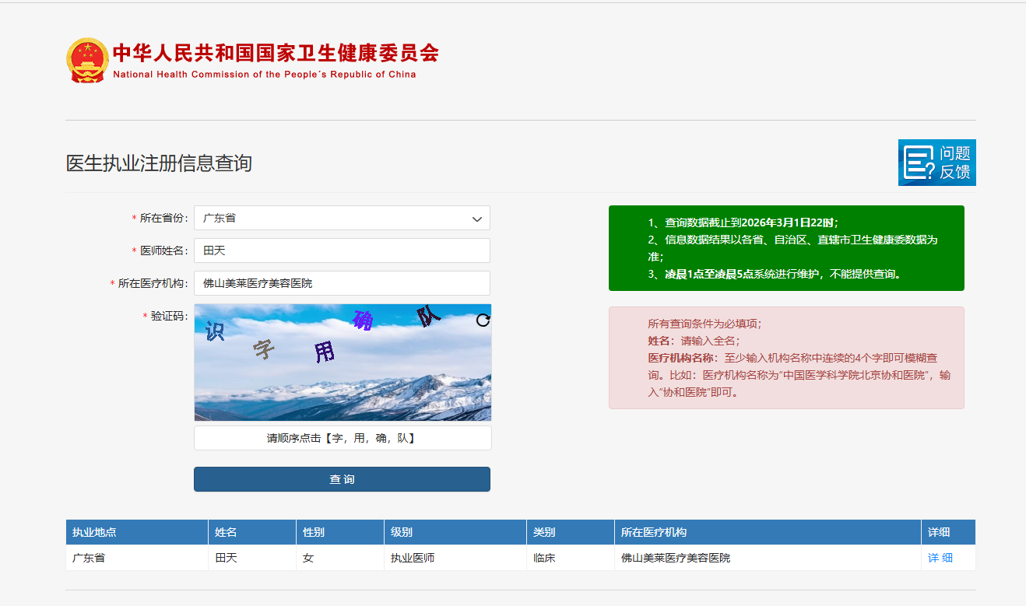This screenshot has width=1026, height=606.
Task: Click the character 识 in the captcha
Action: [215, 331]
